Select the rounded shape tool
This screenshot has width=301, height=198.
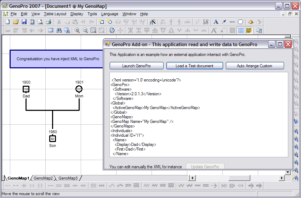point(240,22)
